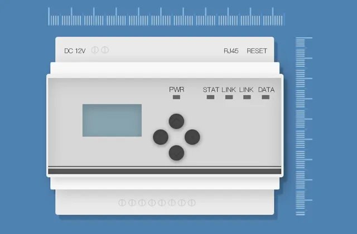Click the blue LCD display screen
The image size is (357, 234).
(x=112, y=120)
